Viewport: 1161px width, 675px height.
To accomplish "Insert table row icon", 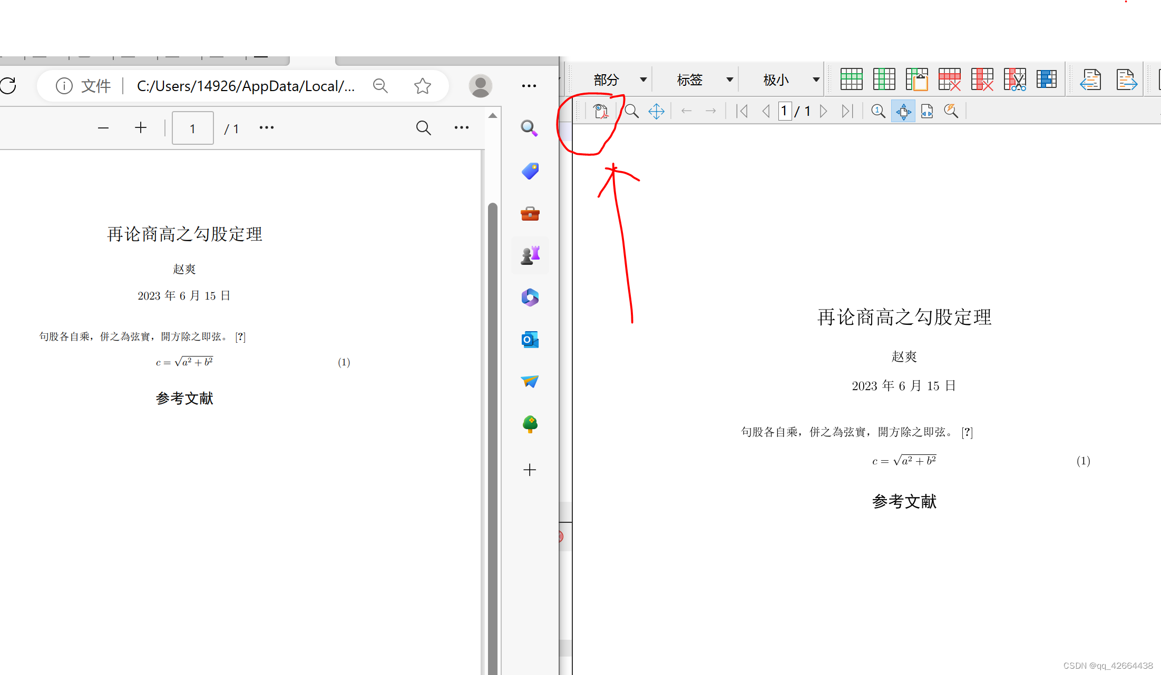I will point(851,80).
